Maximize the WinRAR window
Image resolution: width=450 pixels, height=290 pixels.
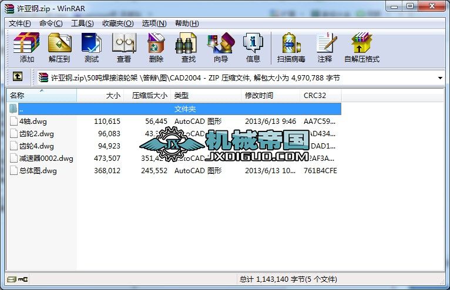410,6
